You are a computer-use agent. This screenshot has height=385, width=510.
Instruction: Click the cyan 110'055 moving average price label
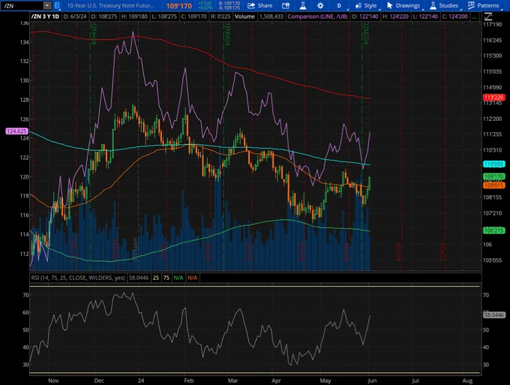tap(493, 164)
